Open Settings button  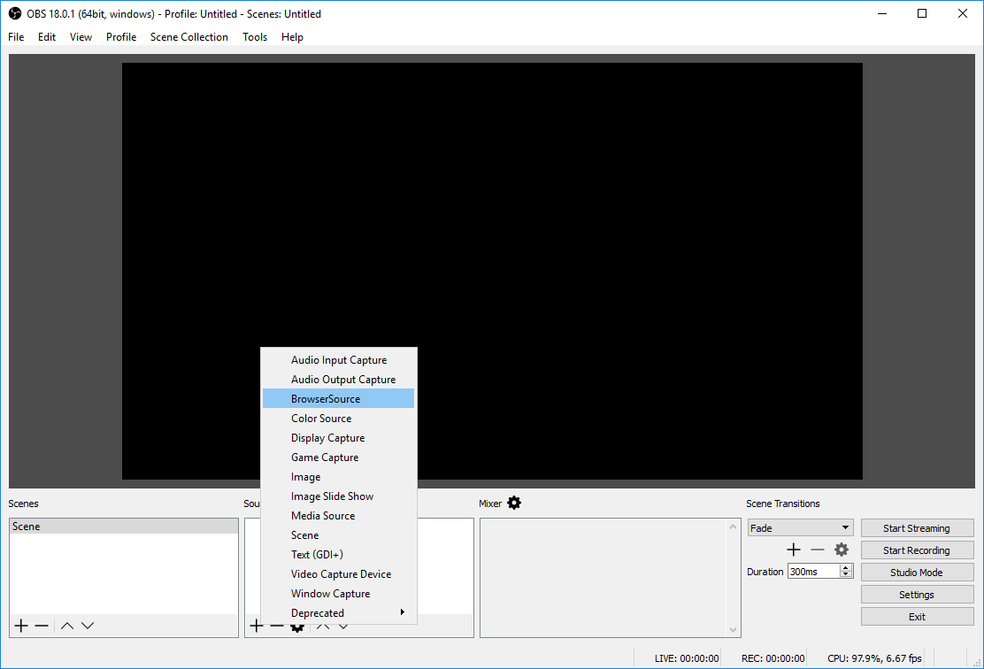[x=917, y=595]
